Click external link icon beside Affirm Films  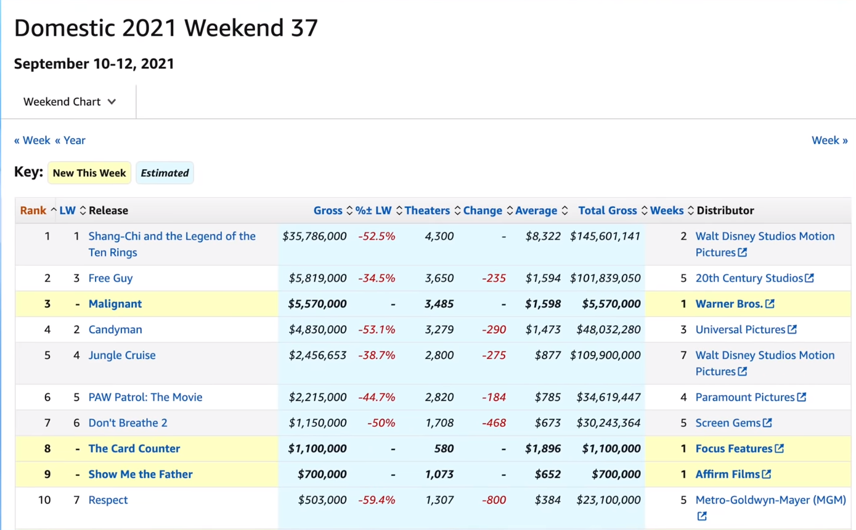click(x=766, y=475)
